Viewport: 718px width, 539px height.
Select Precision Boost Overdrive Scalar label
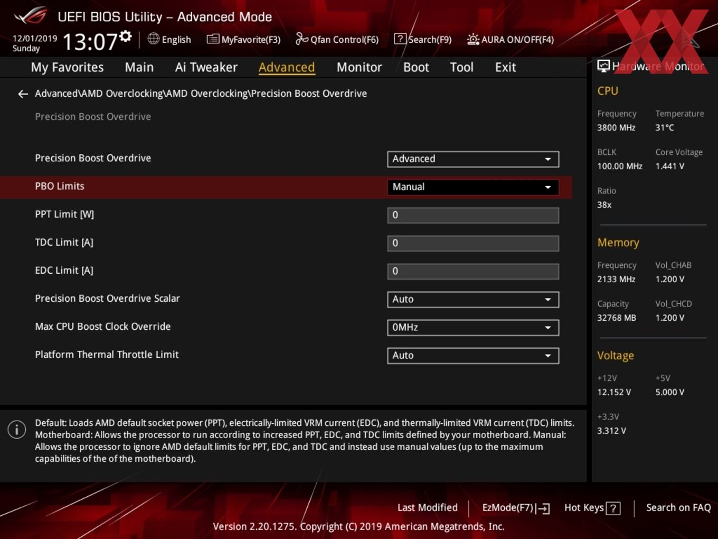(107, 298)
